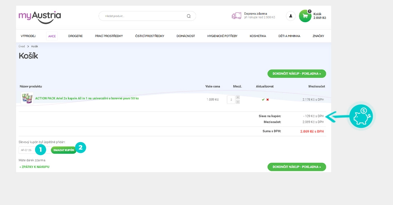Click the search magnifier icon
Image resolution: width=393 pixels, height=205 pixels.
[189, 16]
